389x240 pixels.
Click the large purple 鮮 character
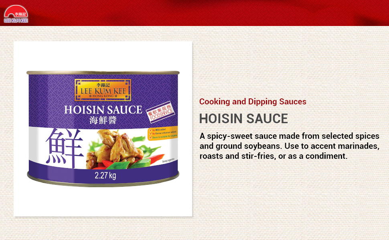coord(65,148)
